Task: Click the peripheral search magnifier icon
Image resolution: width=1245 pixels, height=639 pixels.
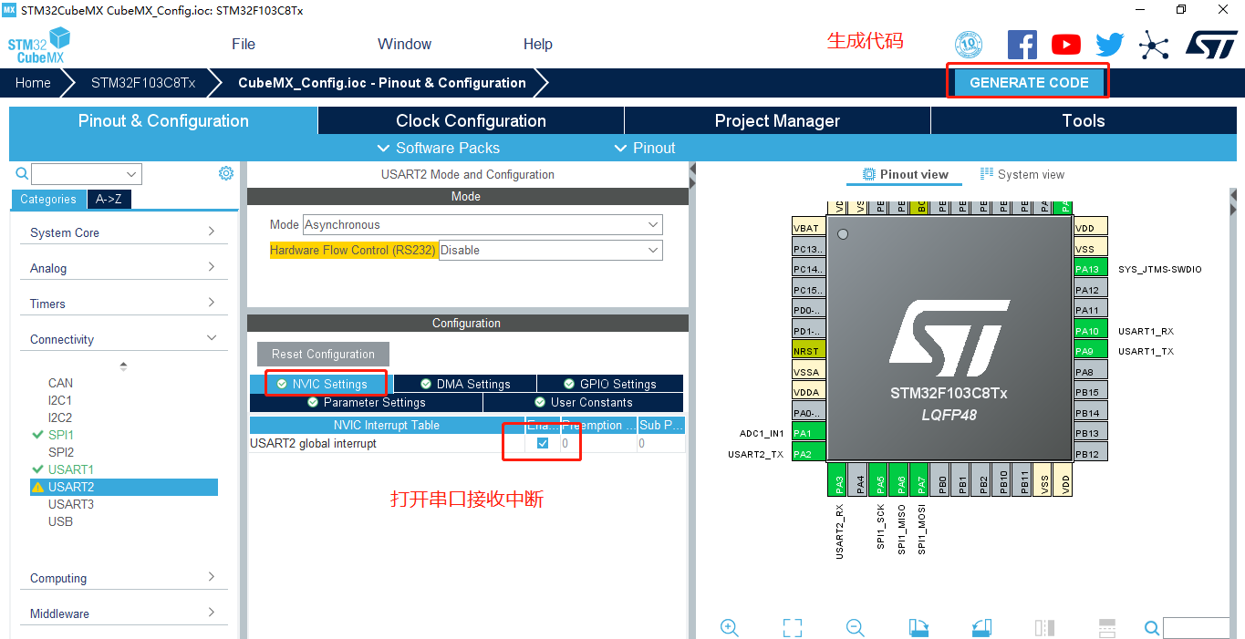Action: coord(22,173)
